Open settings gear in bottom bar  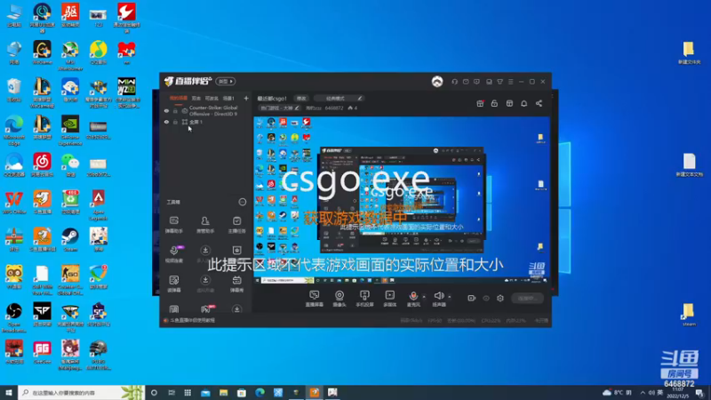(x=500, y=298)
